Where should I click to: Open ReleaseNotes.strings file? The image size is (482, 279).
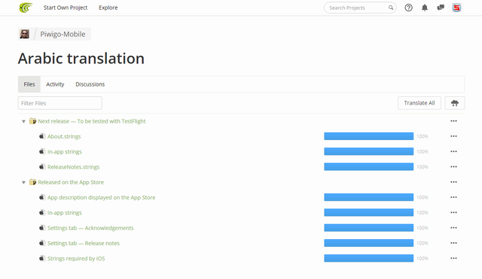click(74, 167)
